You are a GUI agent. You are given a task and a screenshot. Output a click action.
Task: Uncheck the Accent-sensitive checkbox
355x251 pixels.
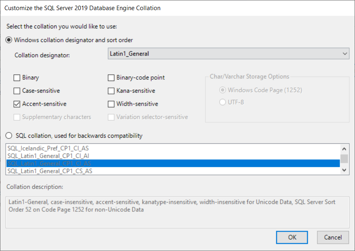(x=17, y=104)
